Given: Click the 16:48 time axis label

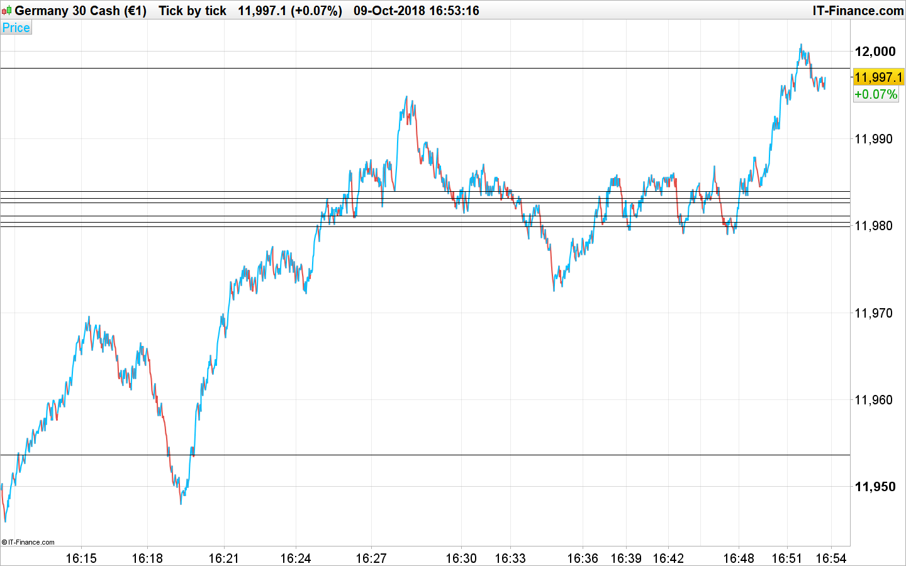Looking at the screenshot, I should pos(738,558).
